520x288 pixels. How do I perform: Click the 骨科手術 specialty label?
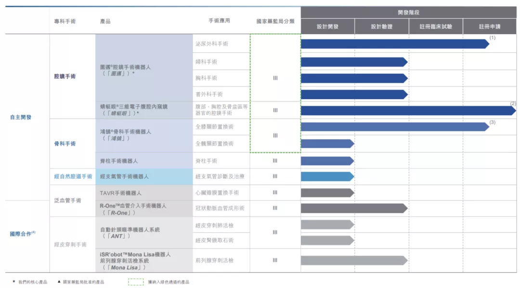(x=65, y=144)
